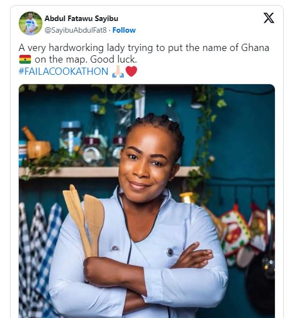
Task: Click the Ghana flag emoji
Action: [x=25, y=59]
